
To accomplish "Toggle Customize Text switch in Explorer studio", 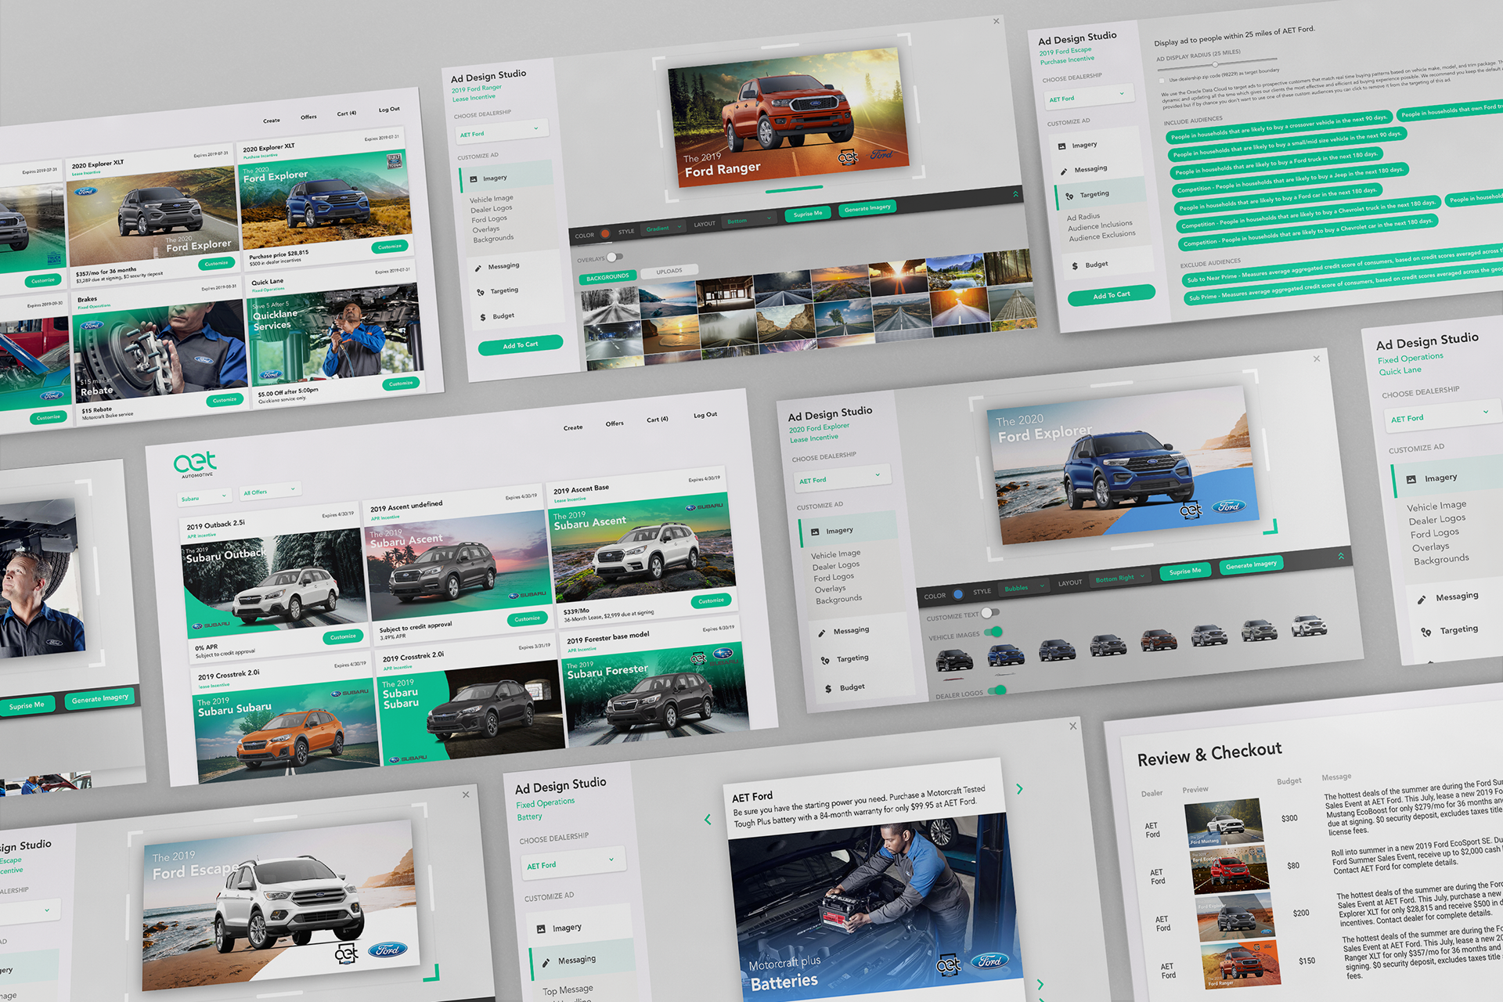I will (x=989, y=613).
